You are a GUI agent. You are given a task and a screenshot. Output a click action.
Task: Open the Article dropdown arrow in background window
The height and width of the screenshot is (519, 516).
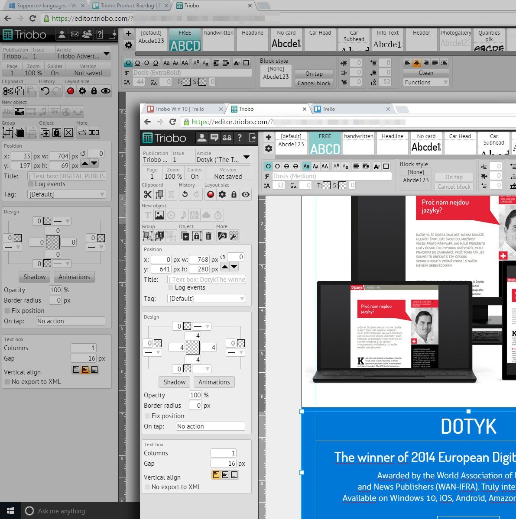[x=106, y=53]
